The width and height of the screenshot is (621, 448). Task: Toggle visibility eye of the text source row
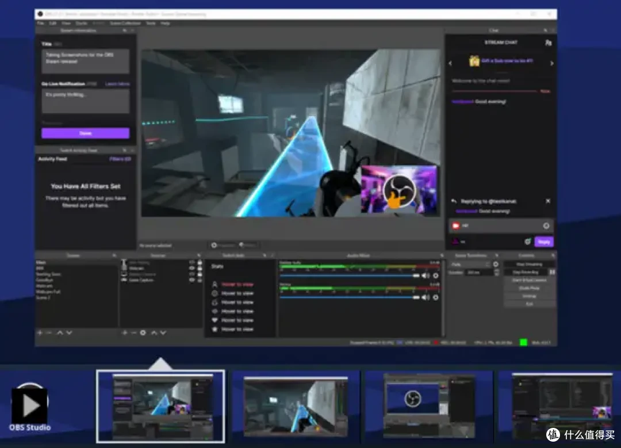click(192, 263)
